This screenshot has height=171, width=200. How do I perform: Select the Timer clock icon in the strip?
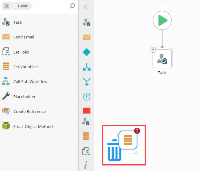click(x=87, y=97)
